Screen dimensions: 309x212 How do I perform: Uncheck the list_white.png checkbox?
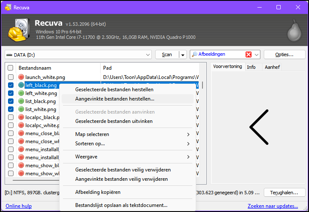[x=11, y=109]
